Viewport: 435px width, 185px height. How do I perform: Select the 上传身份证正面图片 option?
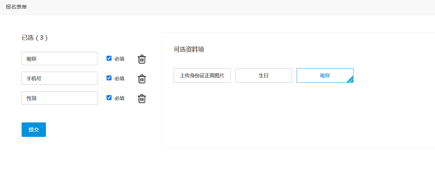coord(202,75)
